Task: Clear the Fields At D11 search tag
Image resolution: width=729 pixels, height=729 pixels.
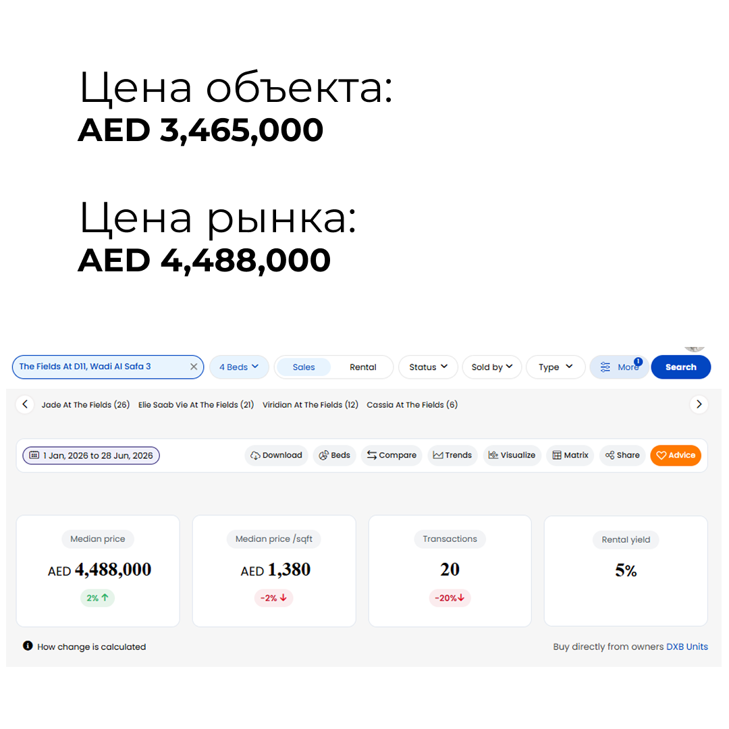Action: pyautogui.click(x=194, y=367)
